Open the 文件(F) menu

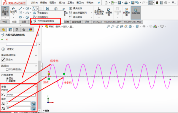(x=34, y=2)
